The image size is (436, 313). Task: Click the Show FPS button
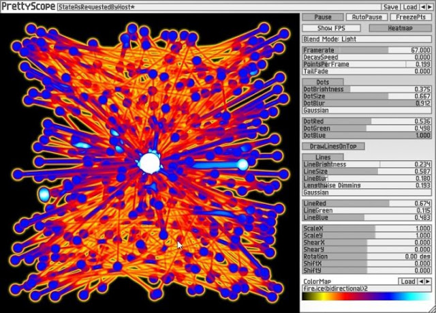(331, 28)
